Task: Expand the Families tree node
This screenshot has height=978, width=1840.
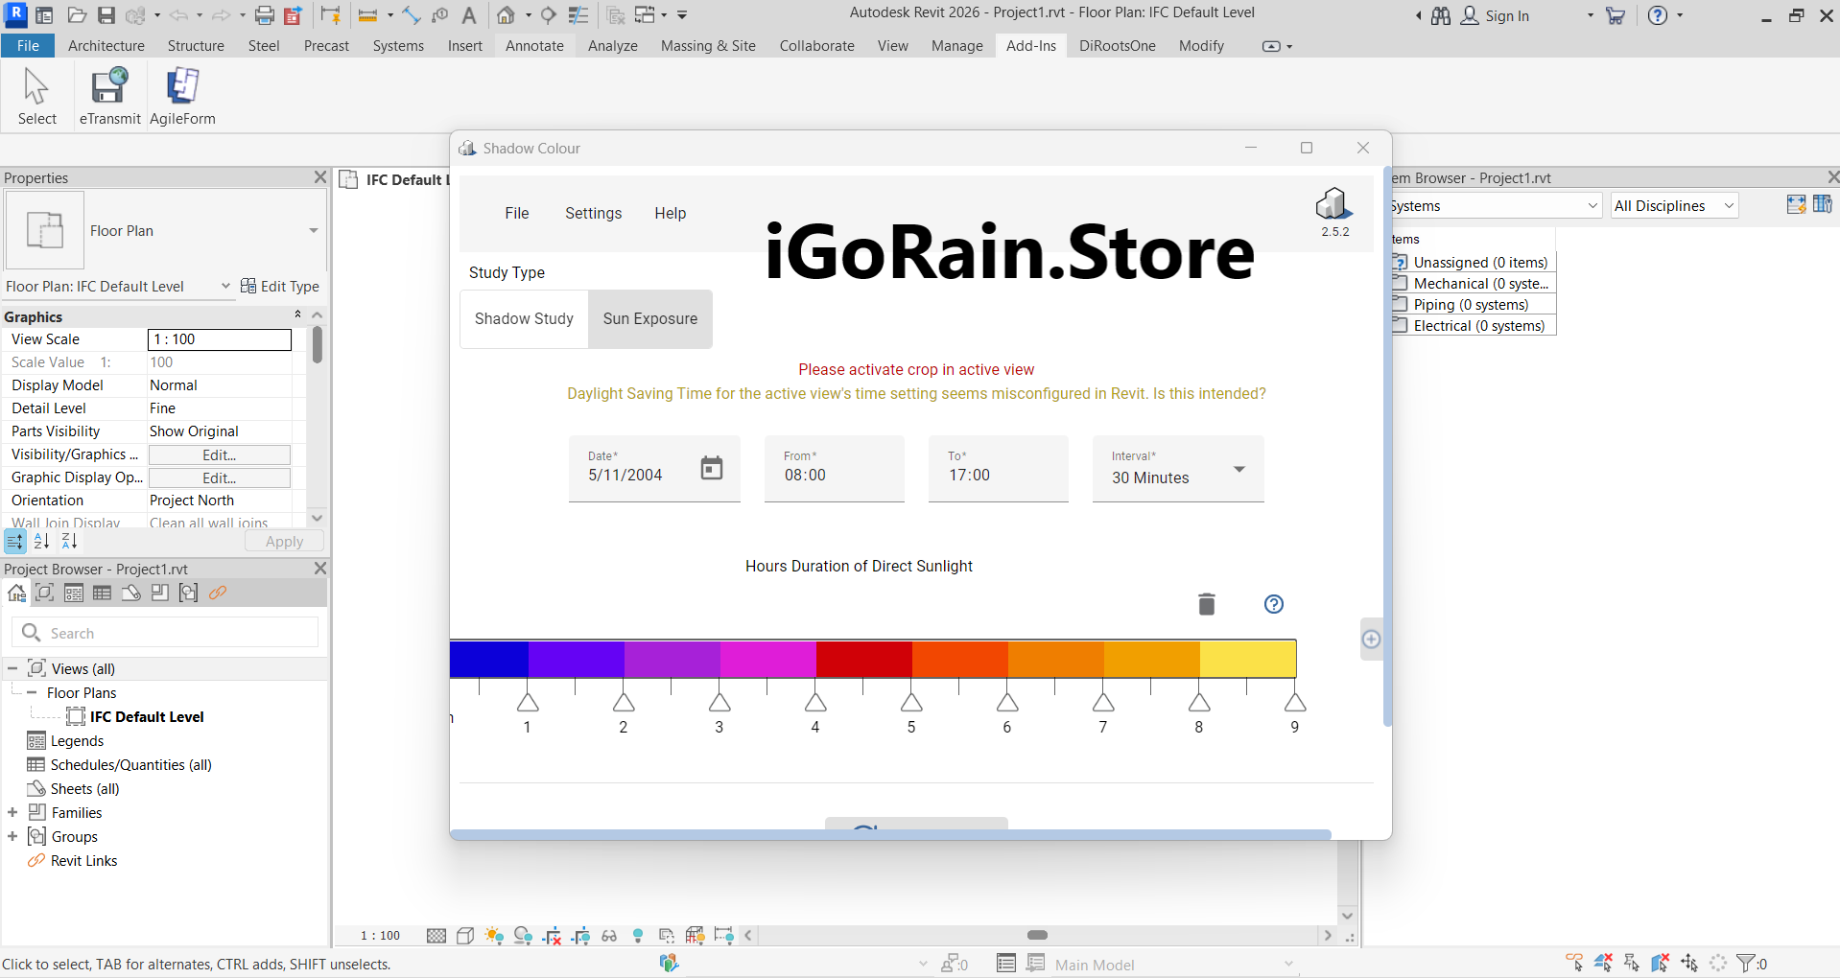Action: click(x=12, y=813)
